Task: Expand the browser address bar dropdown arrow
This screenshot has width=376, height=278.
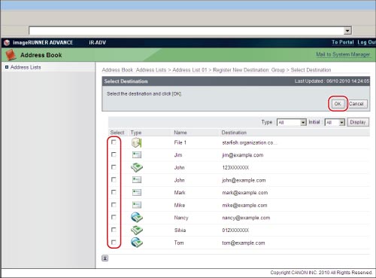Action: pos(347,31)
